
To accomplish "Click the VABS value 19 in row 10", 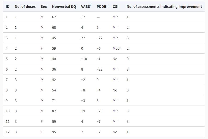I will tap(83, 111).
